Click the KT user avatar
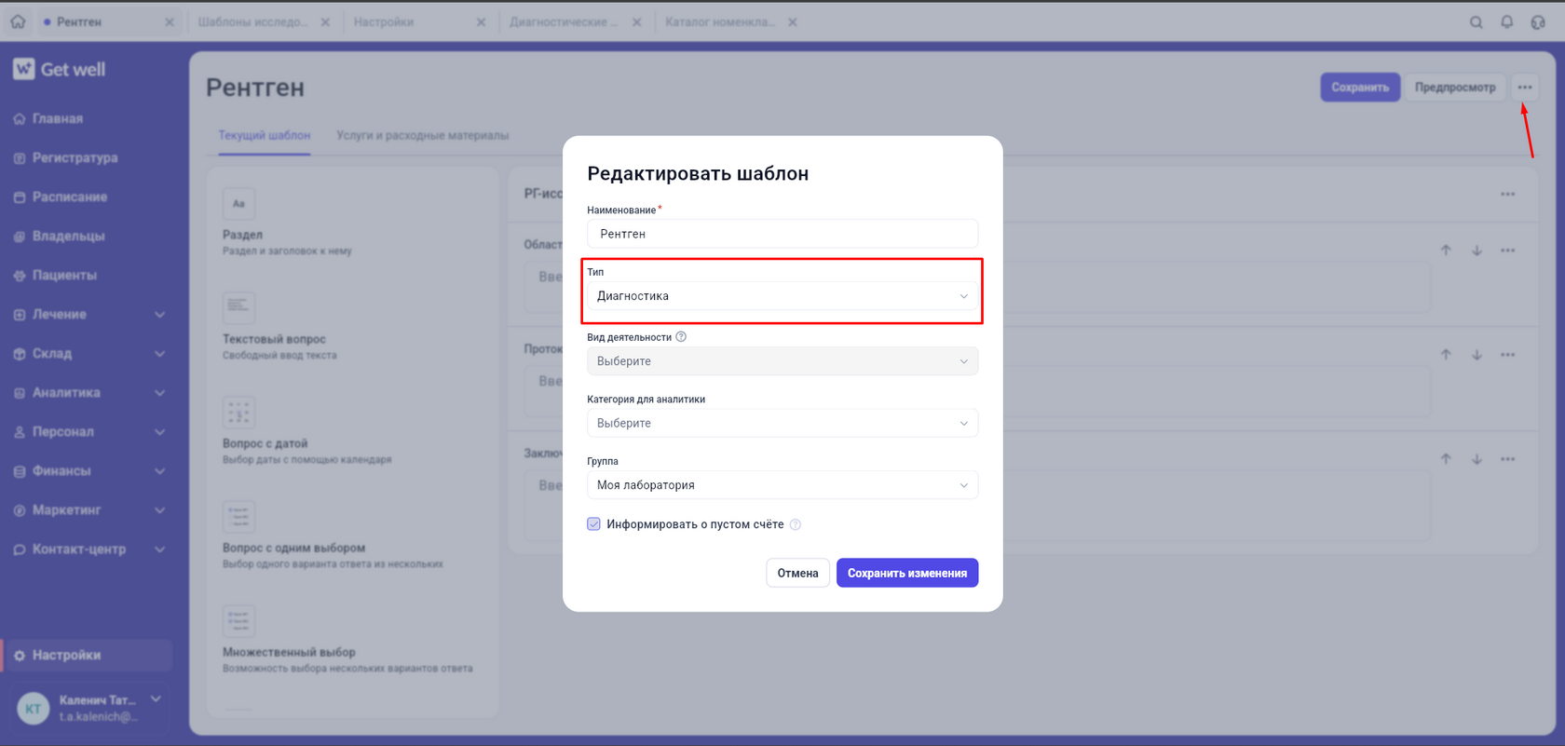1565x746 pixels. (34, 709)
